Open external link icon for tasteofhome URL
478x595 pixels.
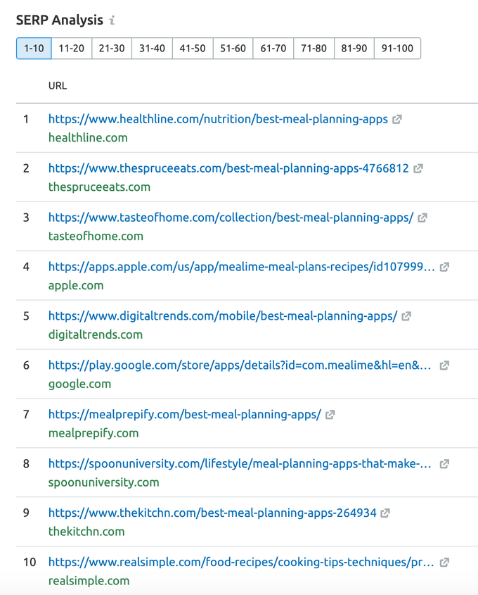pyautogui.click(x=422, y=218)
